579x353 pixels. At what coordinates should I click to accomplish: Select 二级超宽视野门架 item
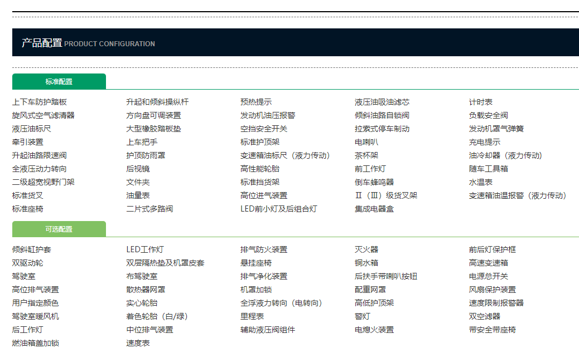click(x=44, y=182)
